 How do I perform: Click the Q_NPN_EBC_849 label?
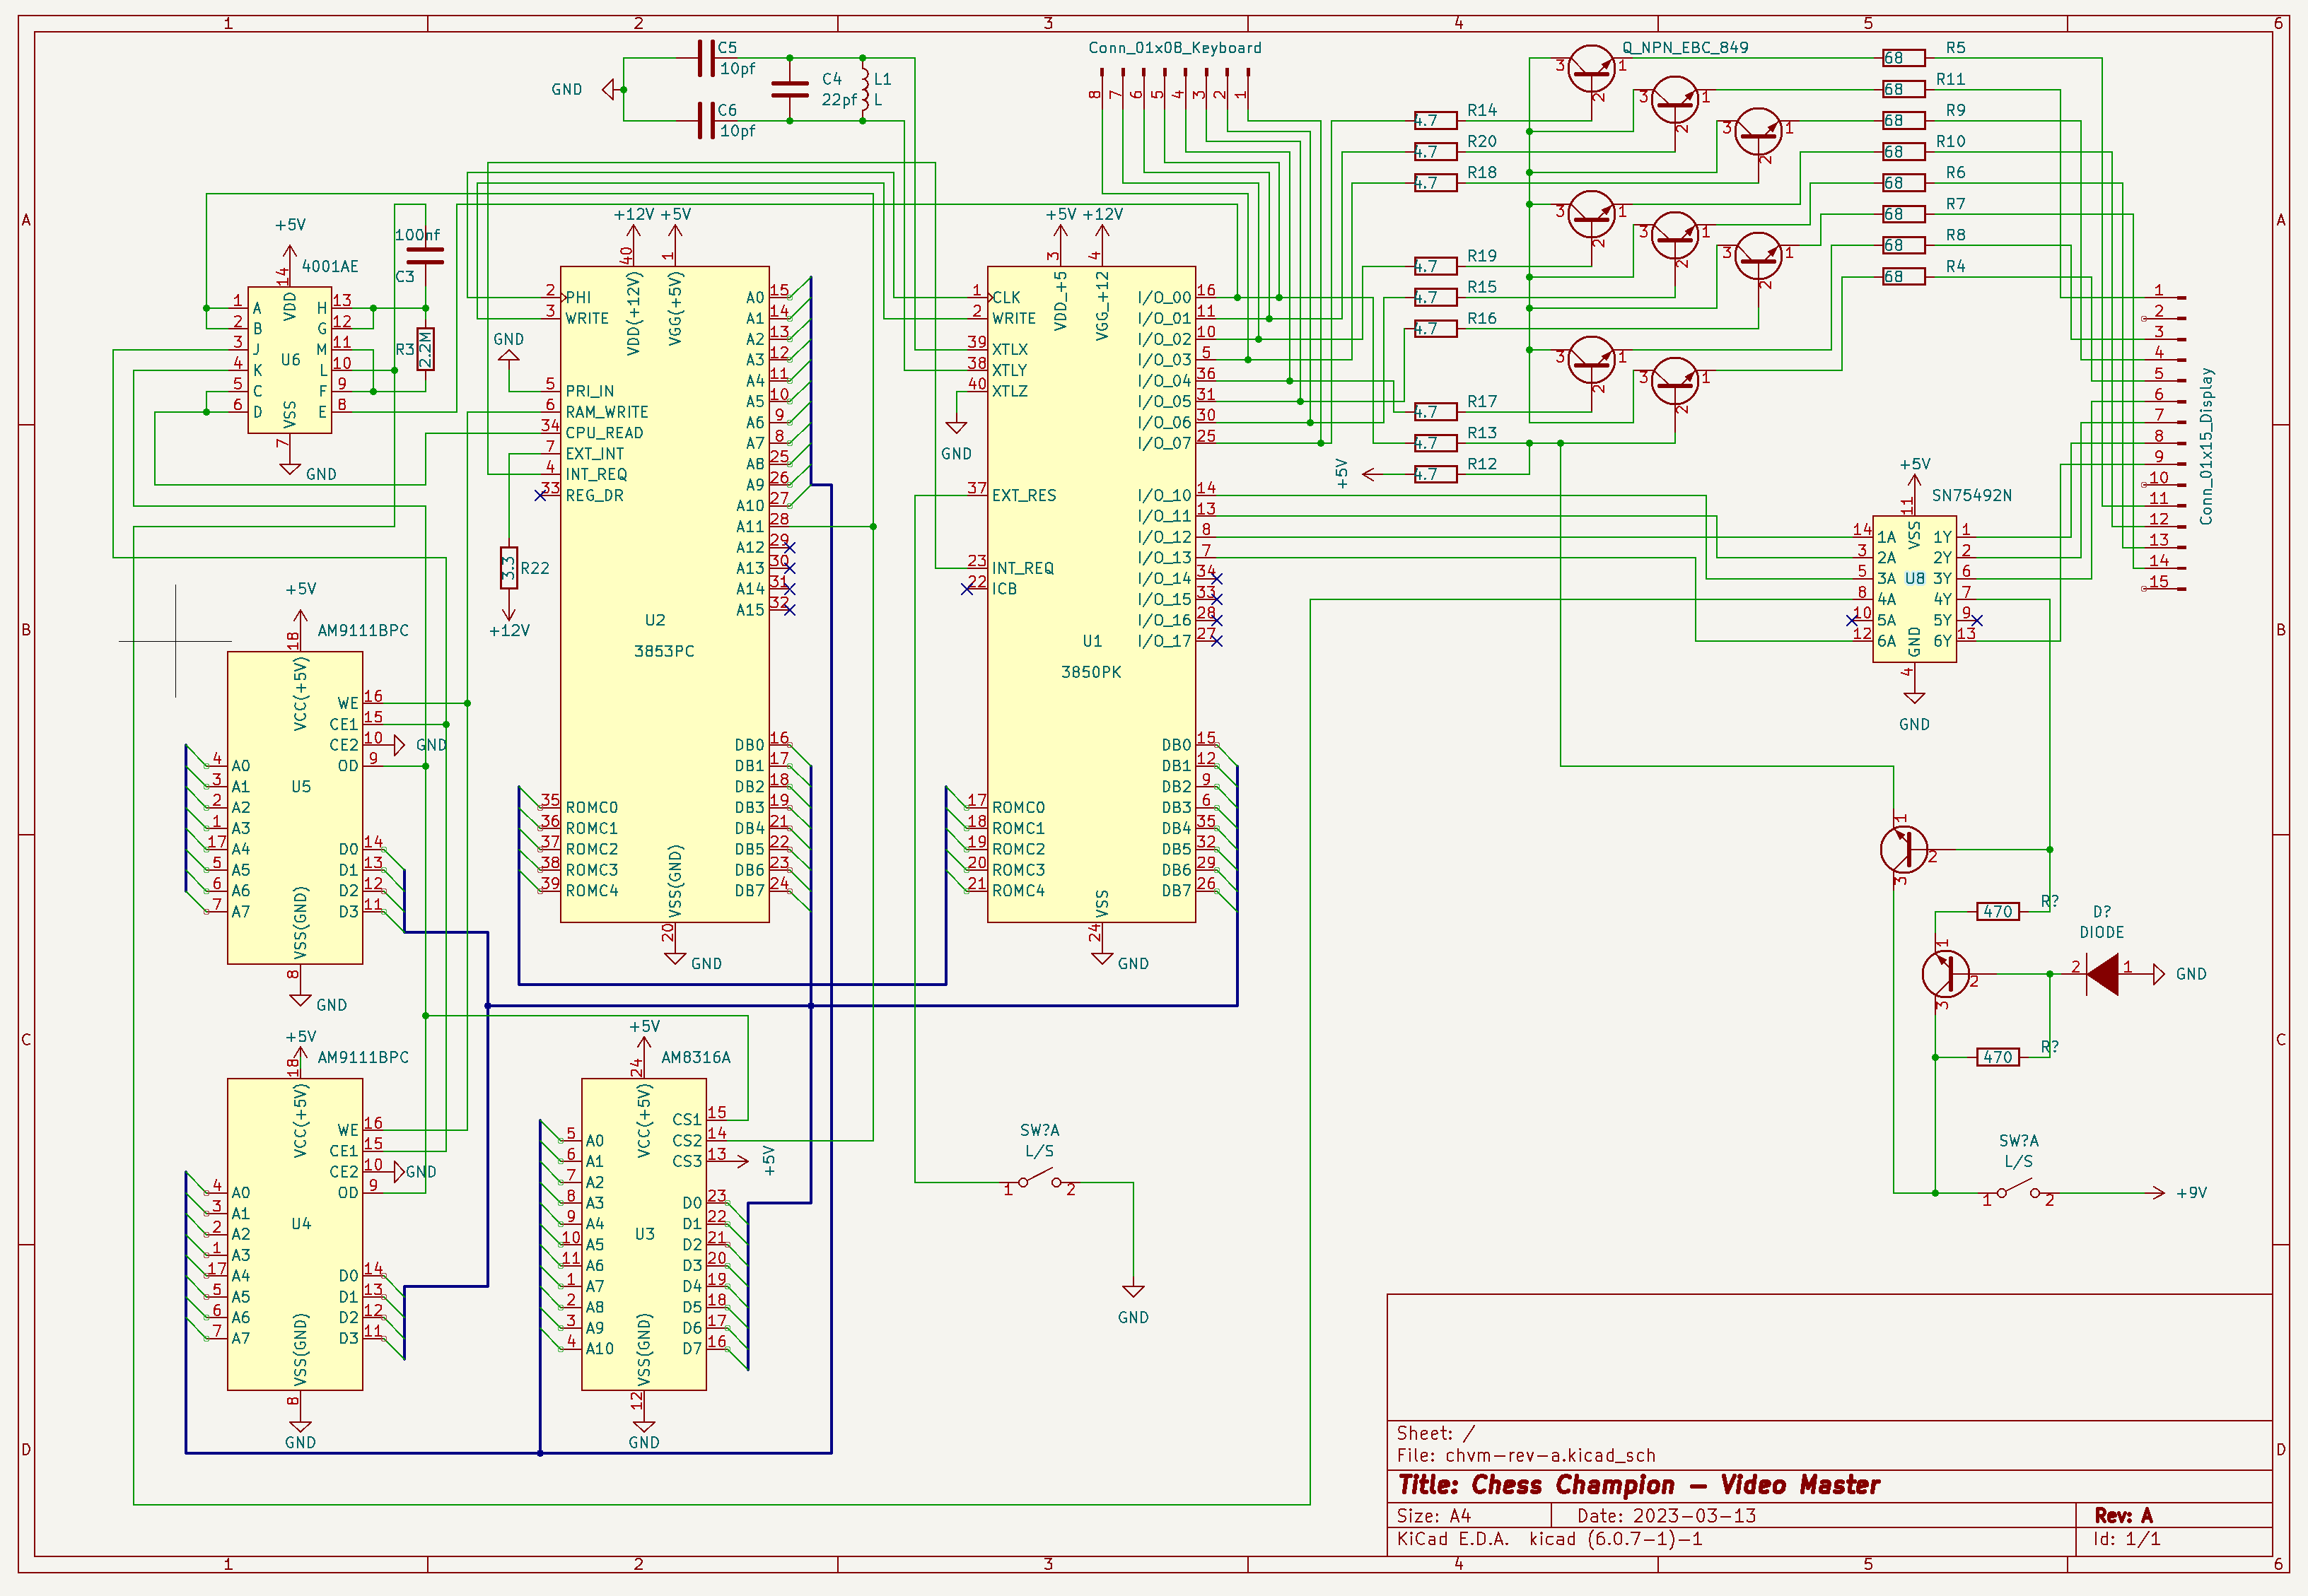pyautogui.click(x=1686, y=47)
